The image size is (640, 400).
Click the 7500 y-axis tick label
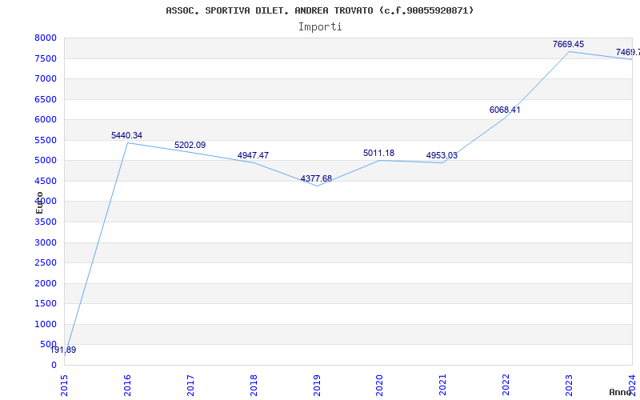[46, 58]
